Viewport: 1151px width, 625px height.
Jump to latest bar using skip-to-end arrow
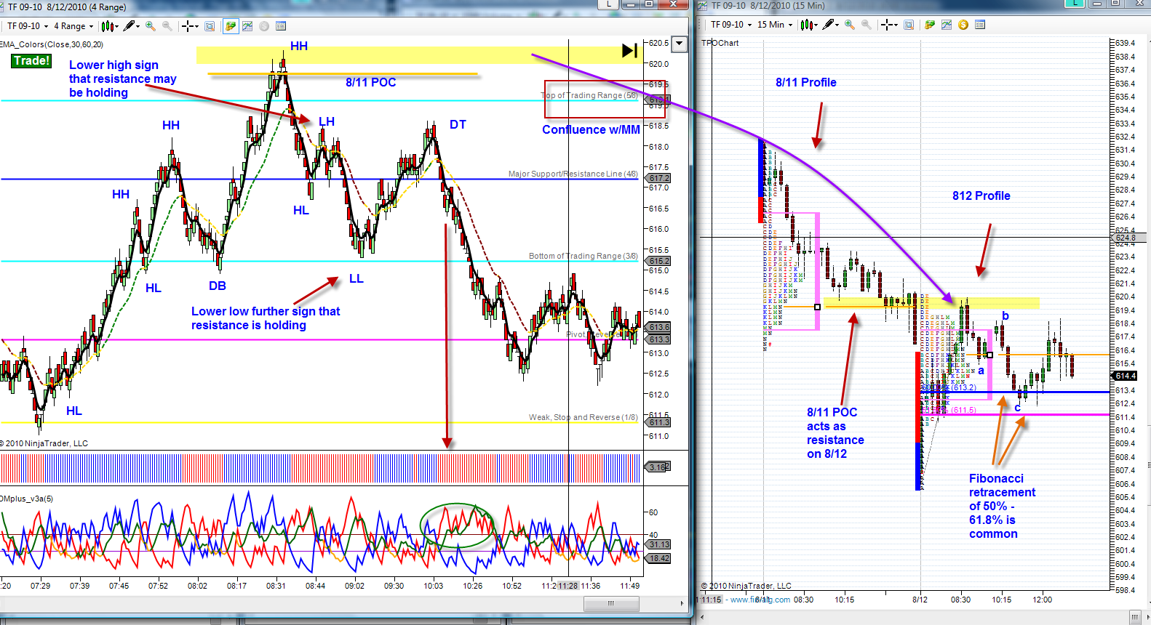point(630,50)
